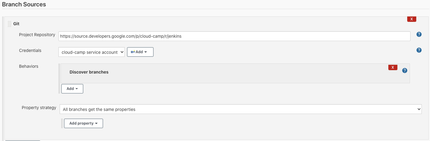Expand the Add property menu

[x=83, y=123]
